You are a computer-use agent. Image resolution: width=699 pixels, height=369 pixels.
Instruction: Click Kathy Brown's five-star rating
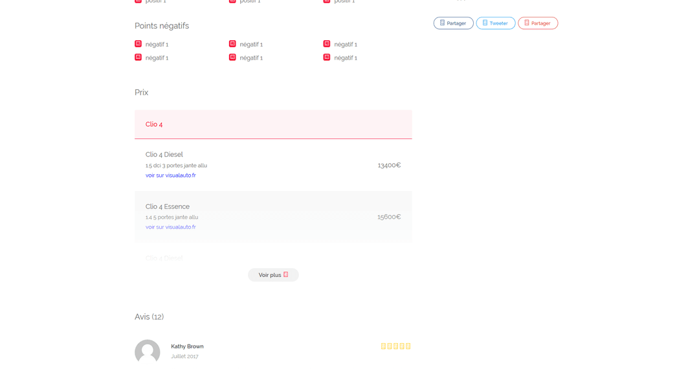pos(396,346)
